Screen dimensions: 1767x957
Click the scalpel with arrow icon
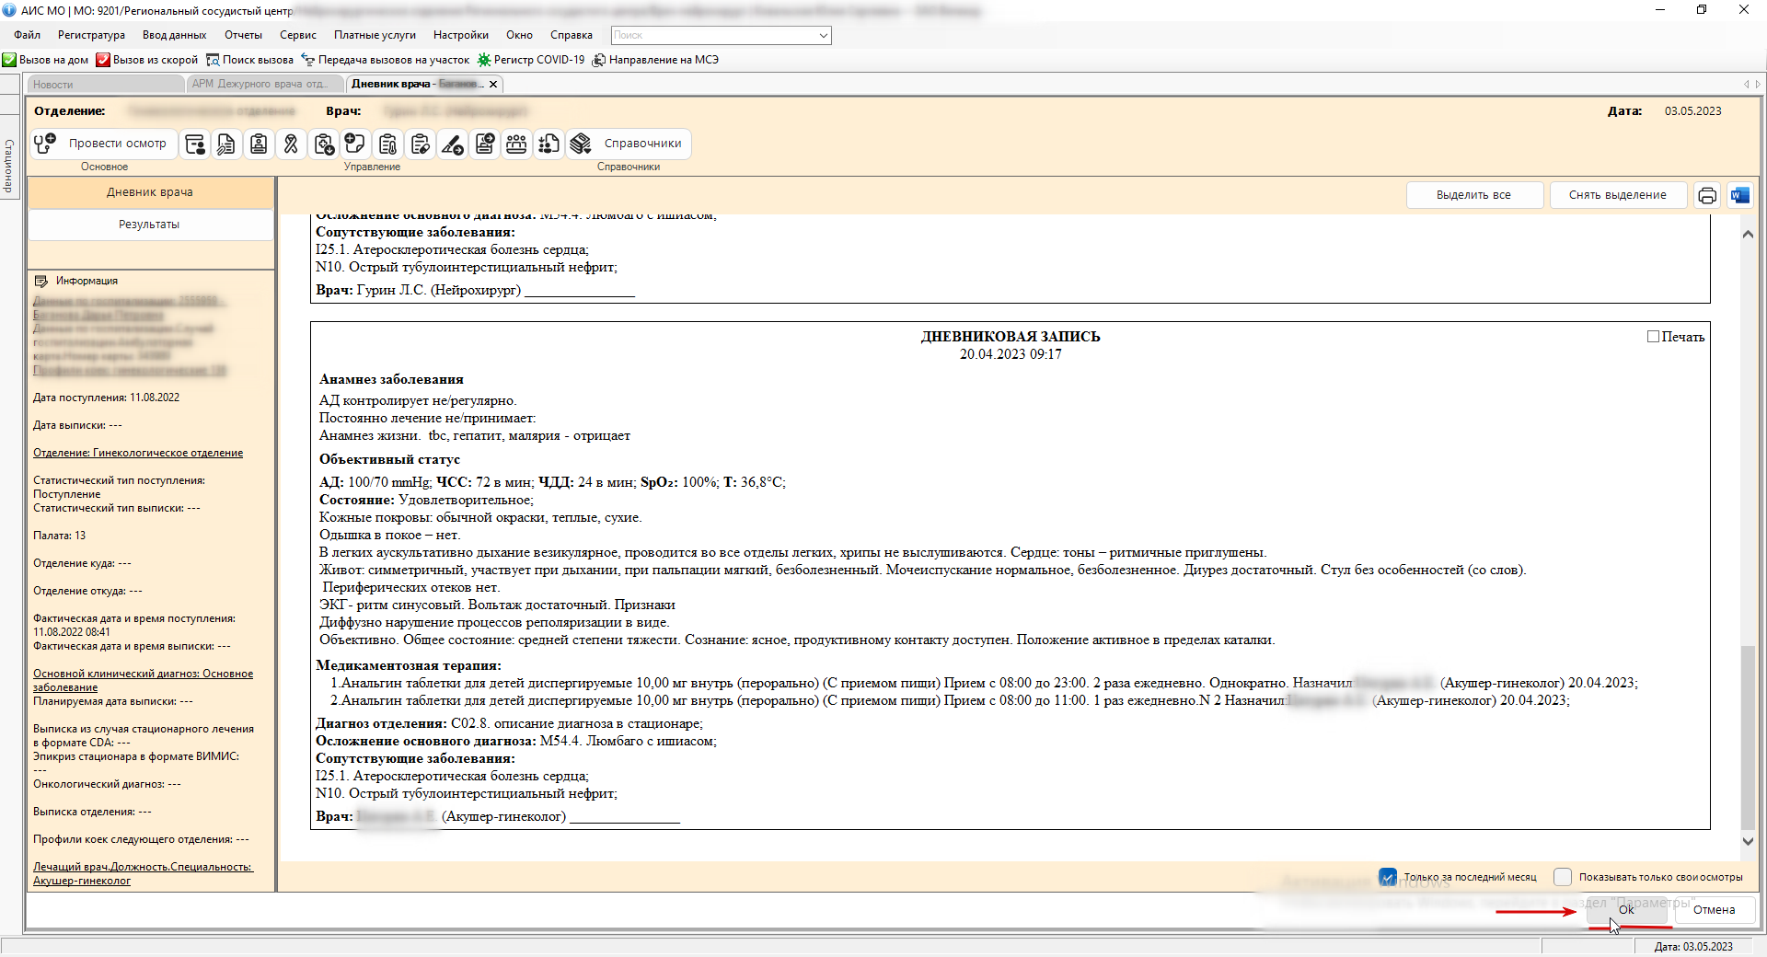453,144
